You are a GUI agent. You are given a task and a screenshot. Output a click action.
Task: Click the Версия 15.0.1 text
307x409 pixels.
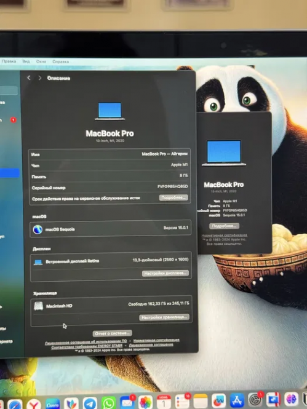[x=176, y=228]
